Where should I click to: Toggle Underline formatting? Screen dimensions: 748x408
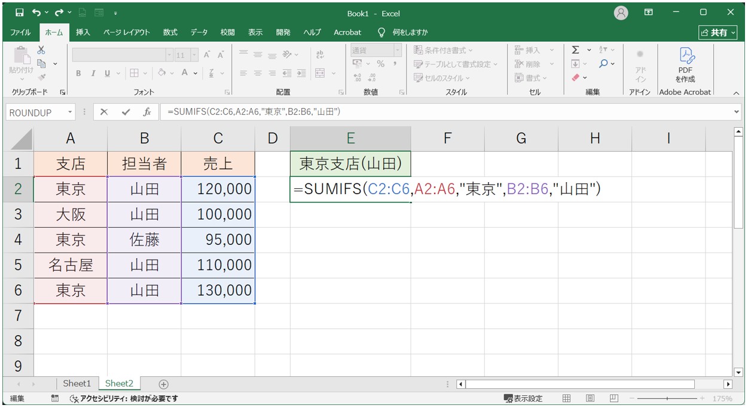108,73
